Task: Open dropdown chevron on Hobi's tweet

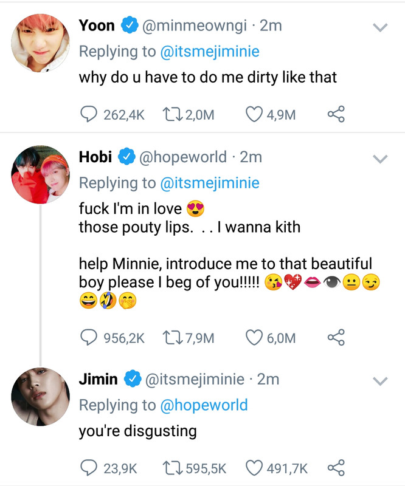Action: (380, 159)
